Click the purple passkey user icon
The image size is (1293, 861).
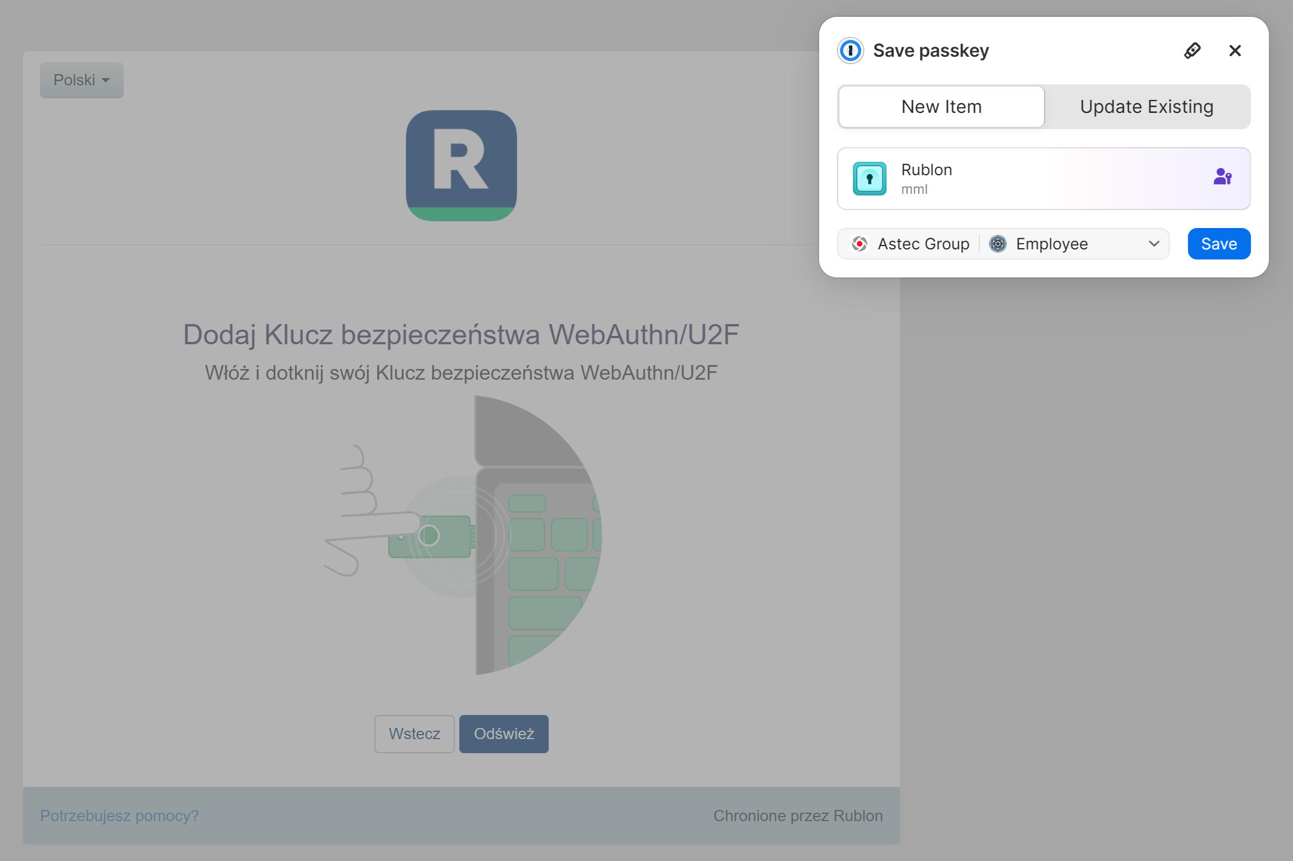point(1222,177)
